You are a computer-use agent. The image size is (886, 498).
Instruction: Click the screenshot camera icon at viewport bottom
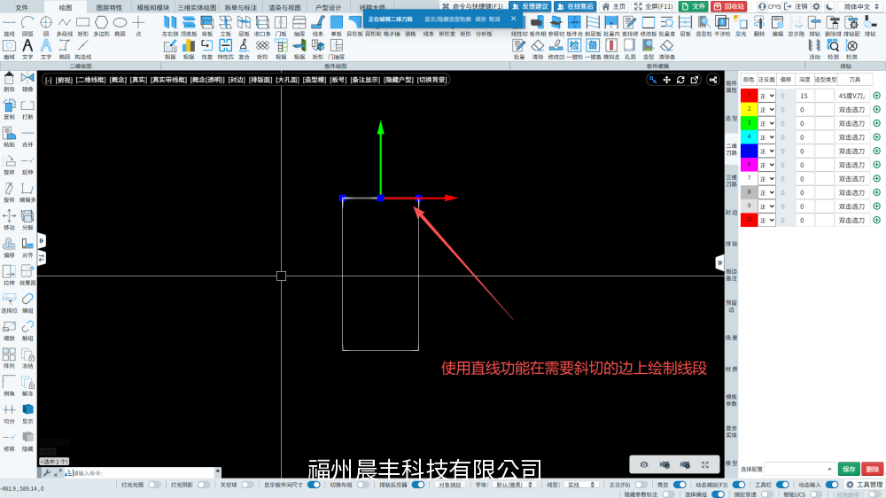[644, 464]
